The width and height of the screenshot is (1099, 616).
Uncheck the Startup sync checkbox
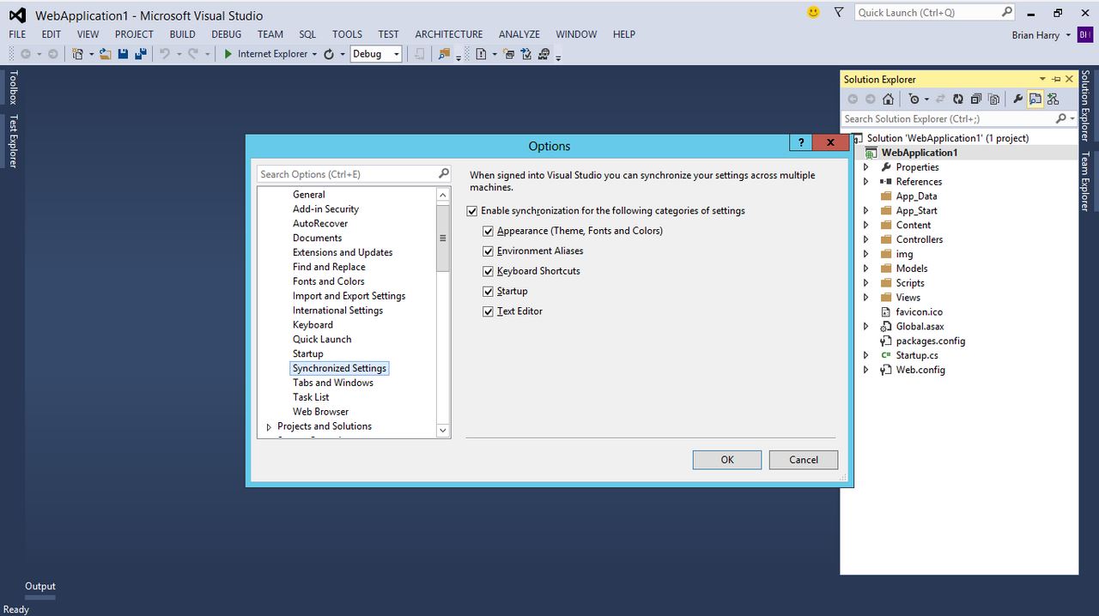pos(489,292)
